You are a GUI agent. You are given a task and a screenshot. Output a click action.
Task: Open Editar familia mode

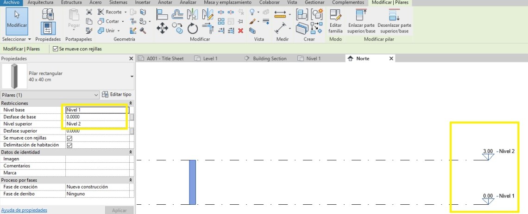[335, 22]
